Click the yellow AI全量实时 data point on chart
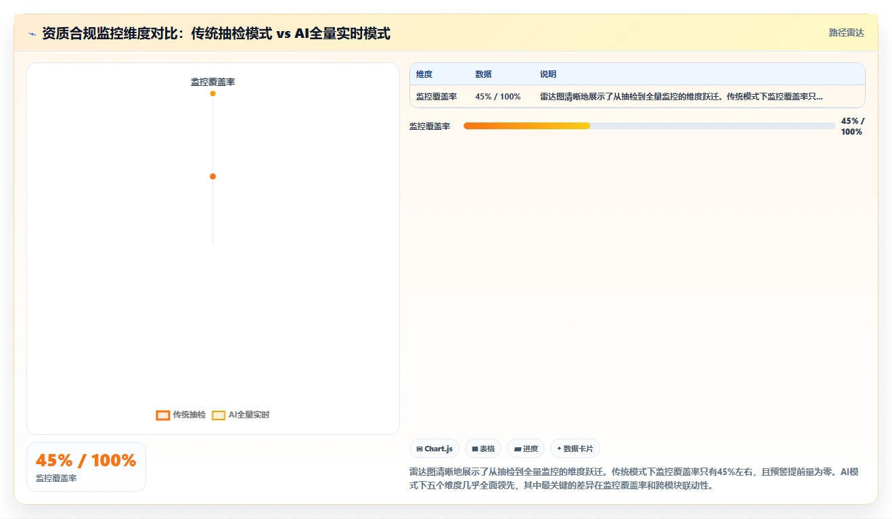Screen dimensions: 892x519 (213, 93)
